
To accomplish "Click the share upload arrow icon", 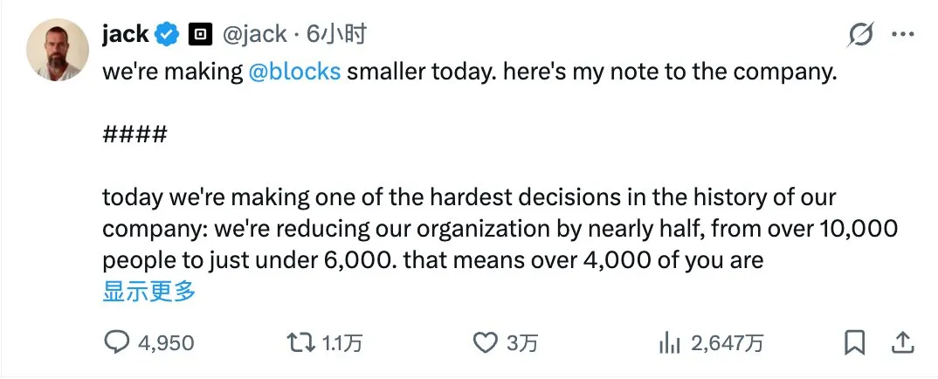I will tap(902, 341).
